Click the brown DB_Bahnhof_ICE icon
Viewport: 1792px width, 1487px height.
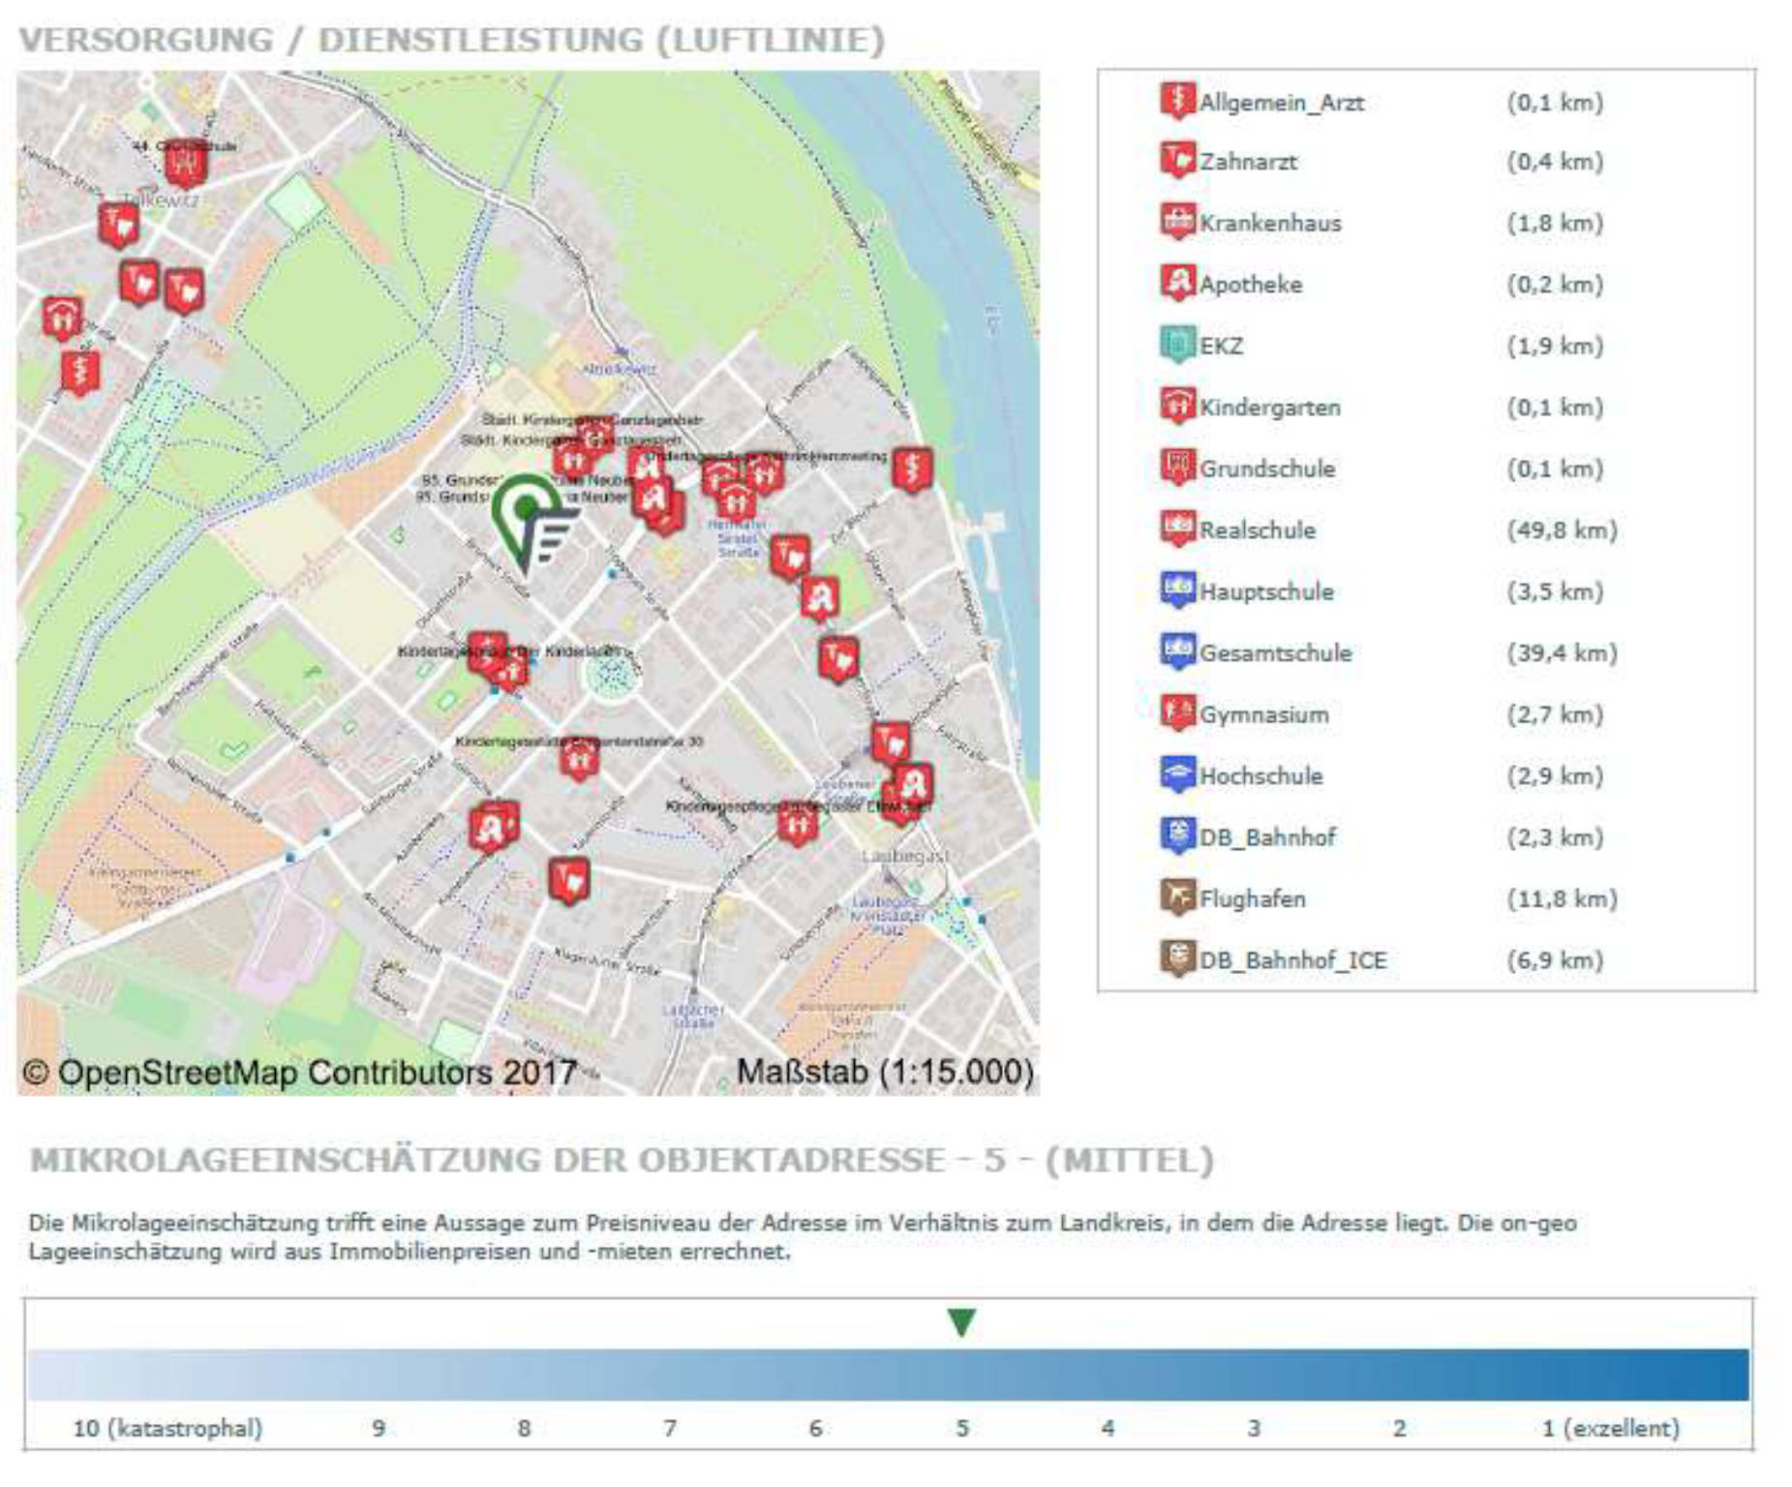pos(1177,958)
